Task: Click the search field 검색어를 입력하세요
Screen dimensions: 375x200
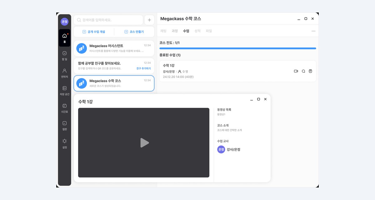Action: pyautogui.click(x=108, y=20)
